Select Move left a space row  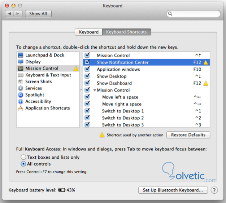click(x=146, y=97)
